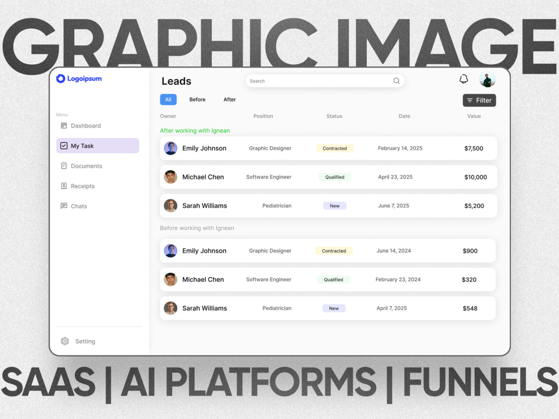The width and height of the screenshot is (559, 419).
Task: Click date April 23, 2025
Action: click(x=395, y=177)
